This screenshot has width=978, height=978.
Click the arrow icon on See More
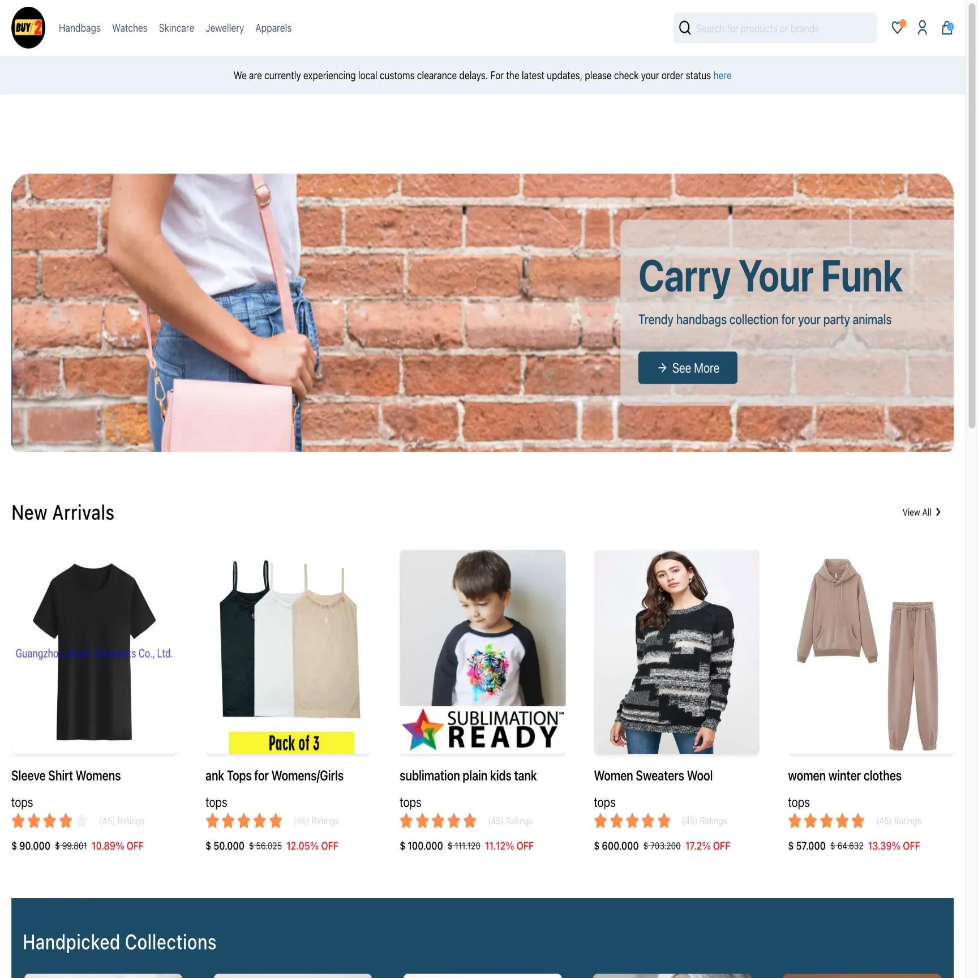point(662,368)
